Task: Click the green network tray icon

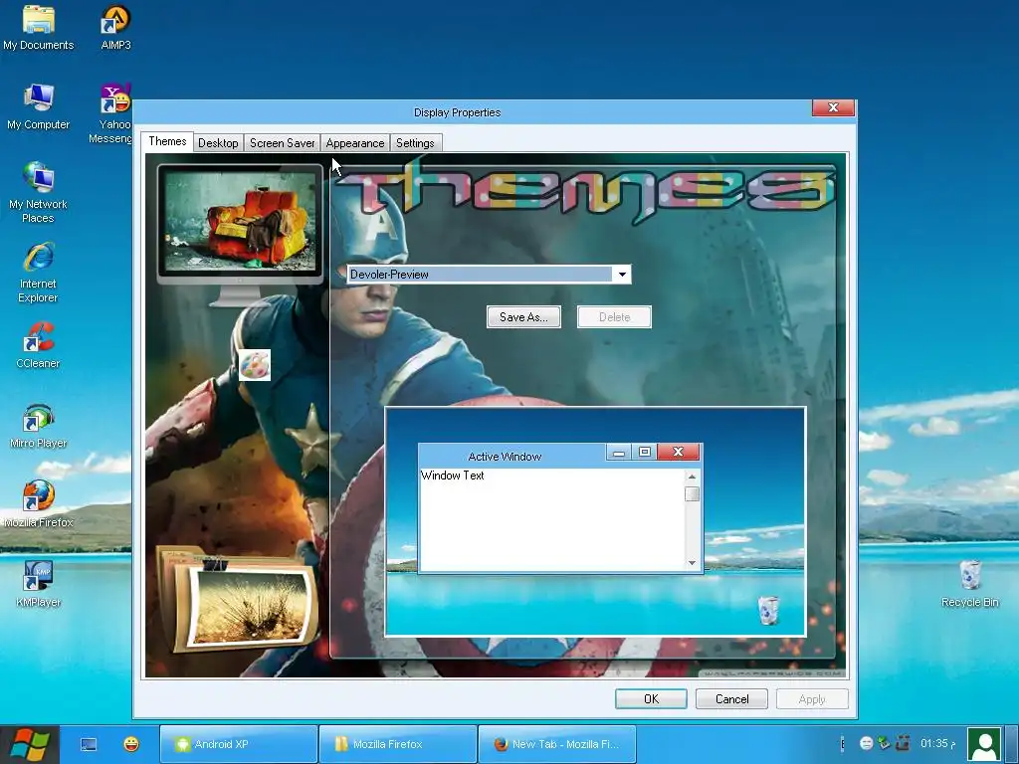Action: [884, 742]
